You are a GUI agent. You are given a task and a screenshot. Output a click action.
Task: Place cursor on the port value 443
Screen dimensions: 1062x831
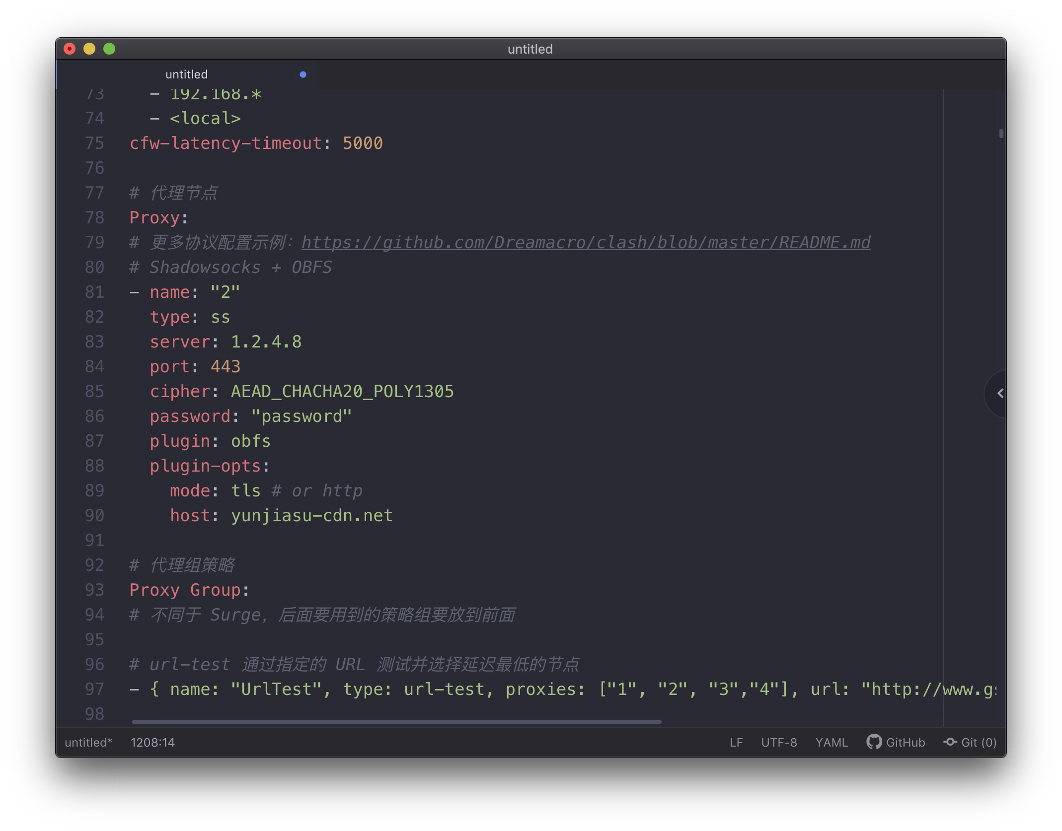coord(226,366)
